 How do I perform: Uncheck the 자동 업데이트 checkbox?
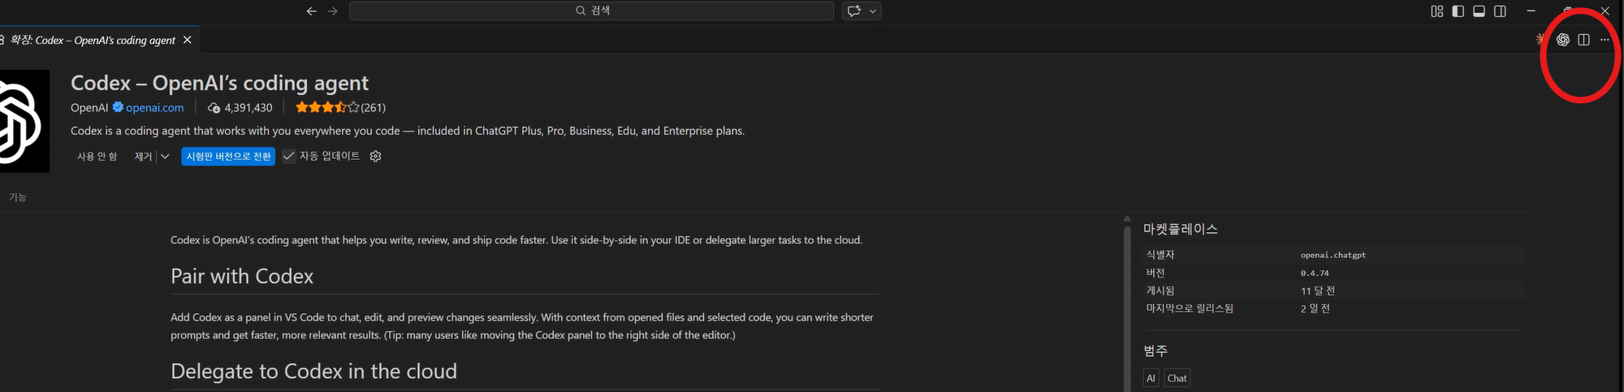click(x=289, y=157)
